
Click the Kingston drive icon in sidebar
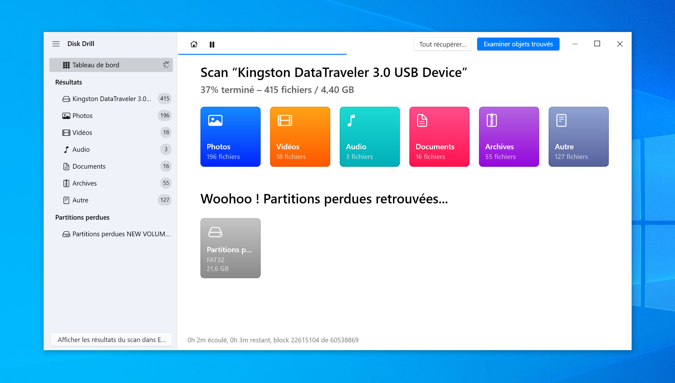66,99
